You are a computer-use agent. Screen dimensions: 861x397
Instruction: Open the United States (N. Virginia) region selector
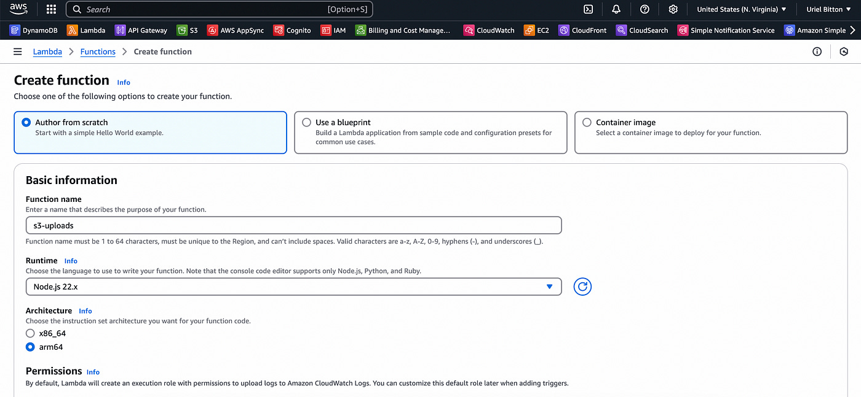pyautogui.click(x=741, y=9)
